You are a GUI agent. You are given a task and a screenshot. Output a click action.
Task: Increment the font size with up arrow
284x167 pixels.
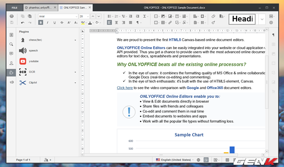(93, 16)
